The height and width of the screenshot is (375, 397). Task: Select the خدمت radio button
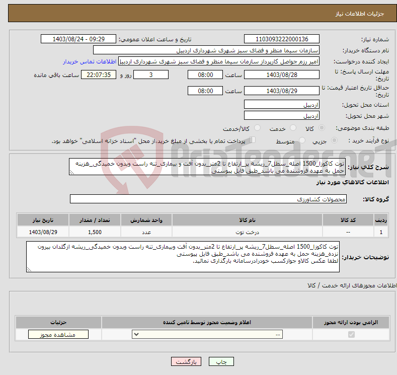[x=293, y=128]
